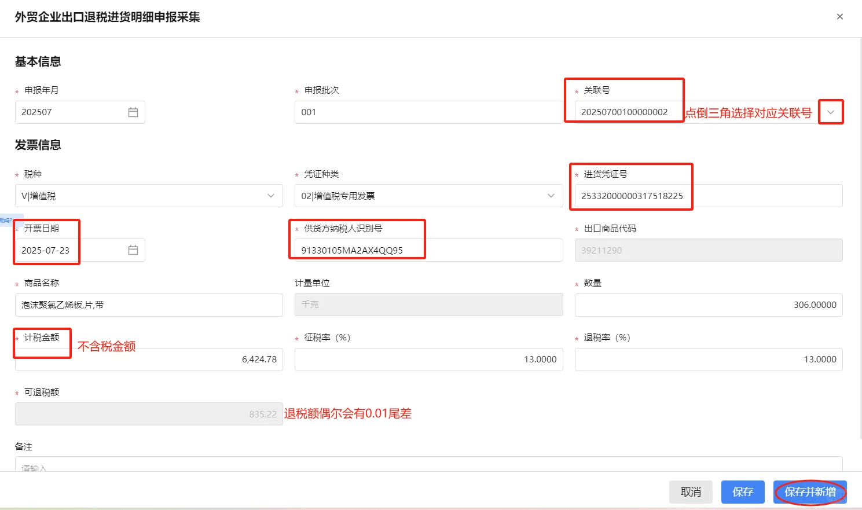Select the 商品名称 field
Image resolution: width=862 pixels, height=510 pixels.
pos(148,304)
